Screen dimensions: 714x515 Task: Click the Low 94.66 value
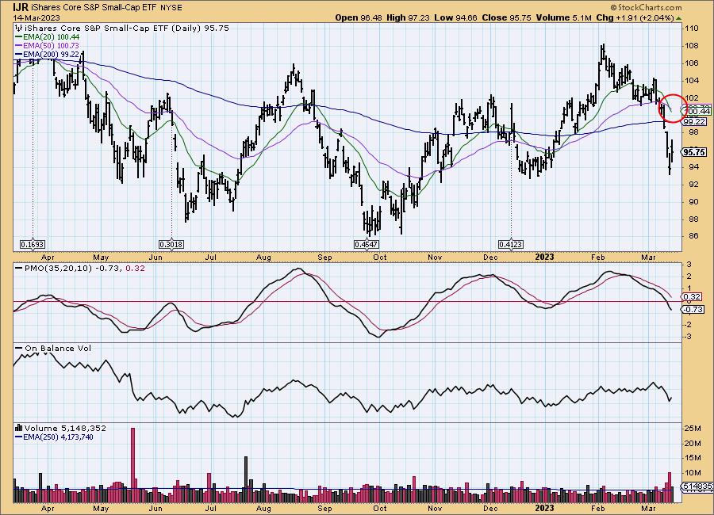pyautogui.click(x=455, y=17)
